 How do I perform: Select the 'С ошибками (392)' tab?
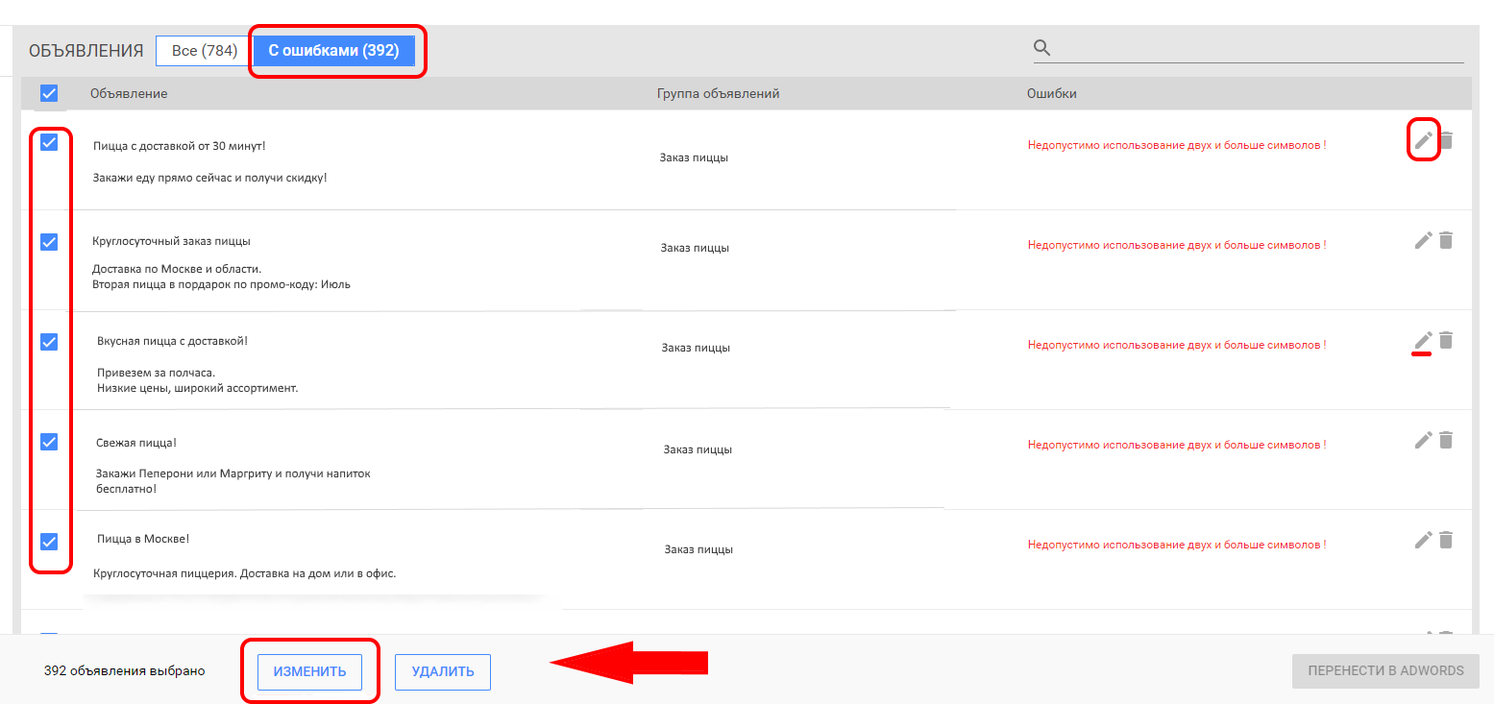(333, 51)
